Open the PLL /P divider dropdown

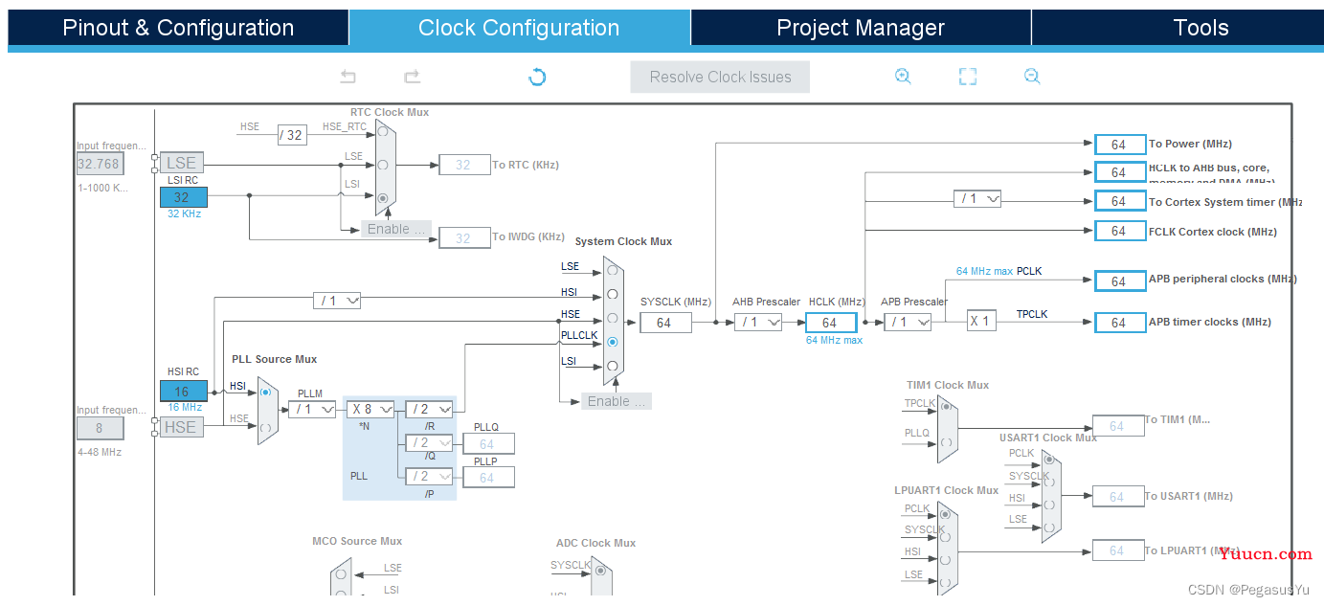tap(429, 476)
